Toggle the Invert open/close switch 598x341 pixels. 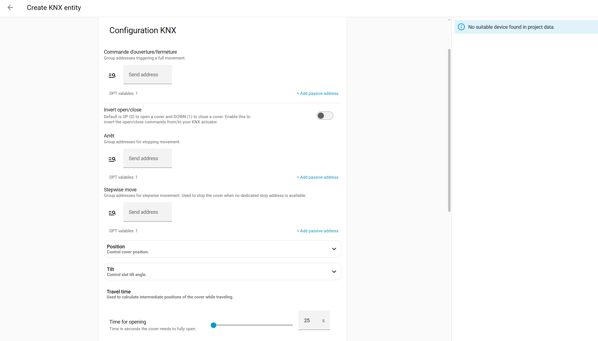click(x=325, y=116)
